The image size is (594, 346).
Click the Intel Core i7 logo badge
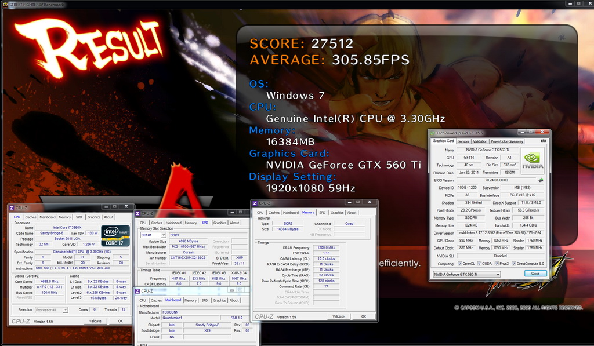click(115, 236)
